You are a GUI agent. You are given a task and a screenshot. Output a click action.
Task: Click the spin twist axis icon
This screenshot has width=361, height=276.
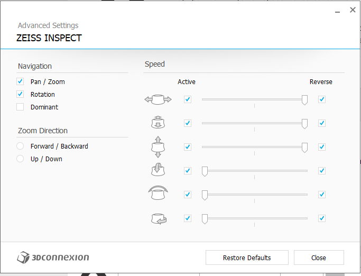pyautogui.click(x=158, y=218)
